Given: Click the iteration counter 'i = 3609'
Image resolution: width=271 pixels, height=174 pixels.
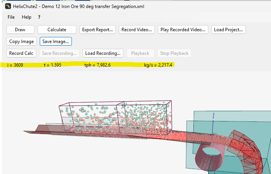Looking at the screenshot, I should click(x=15, y=65).
